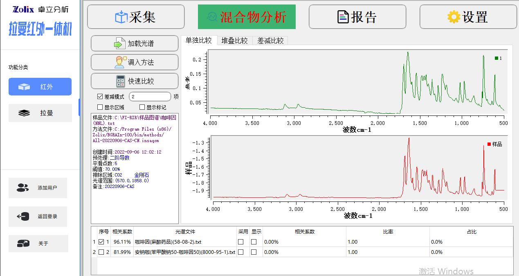Click the 快速比较 calculator icon
The height and width of the screenshot is (276, 519).
tap(120, 81)
